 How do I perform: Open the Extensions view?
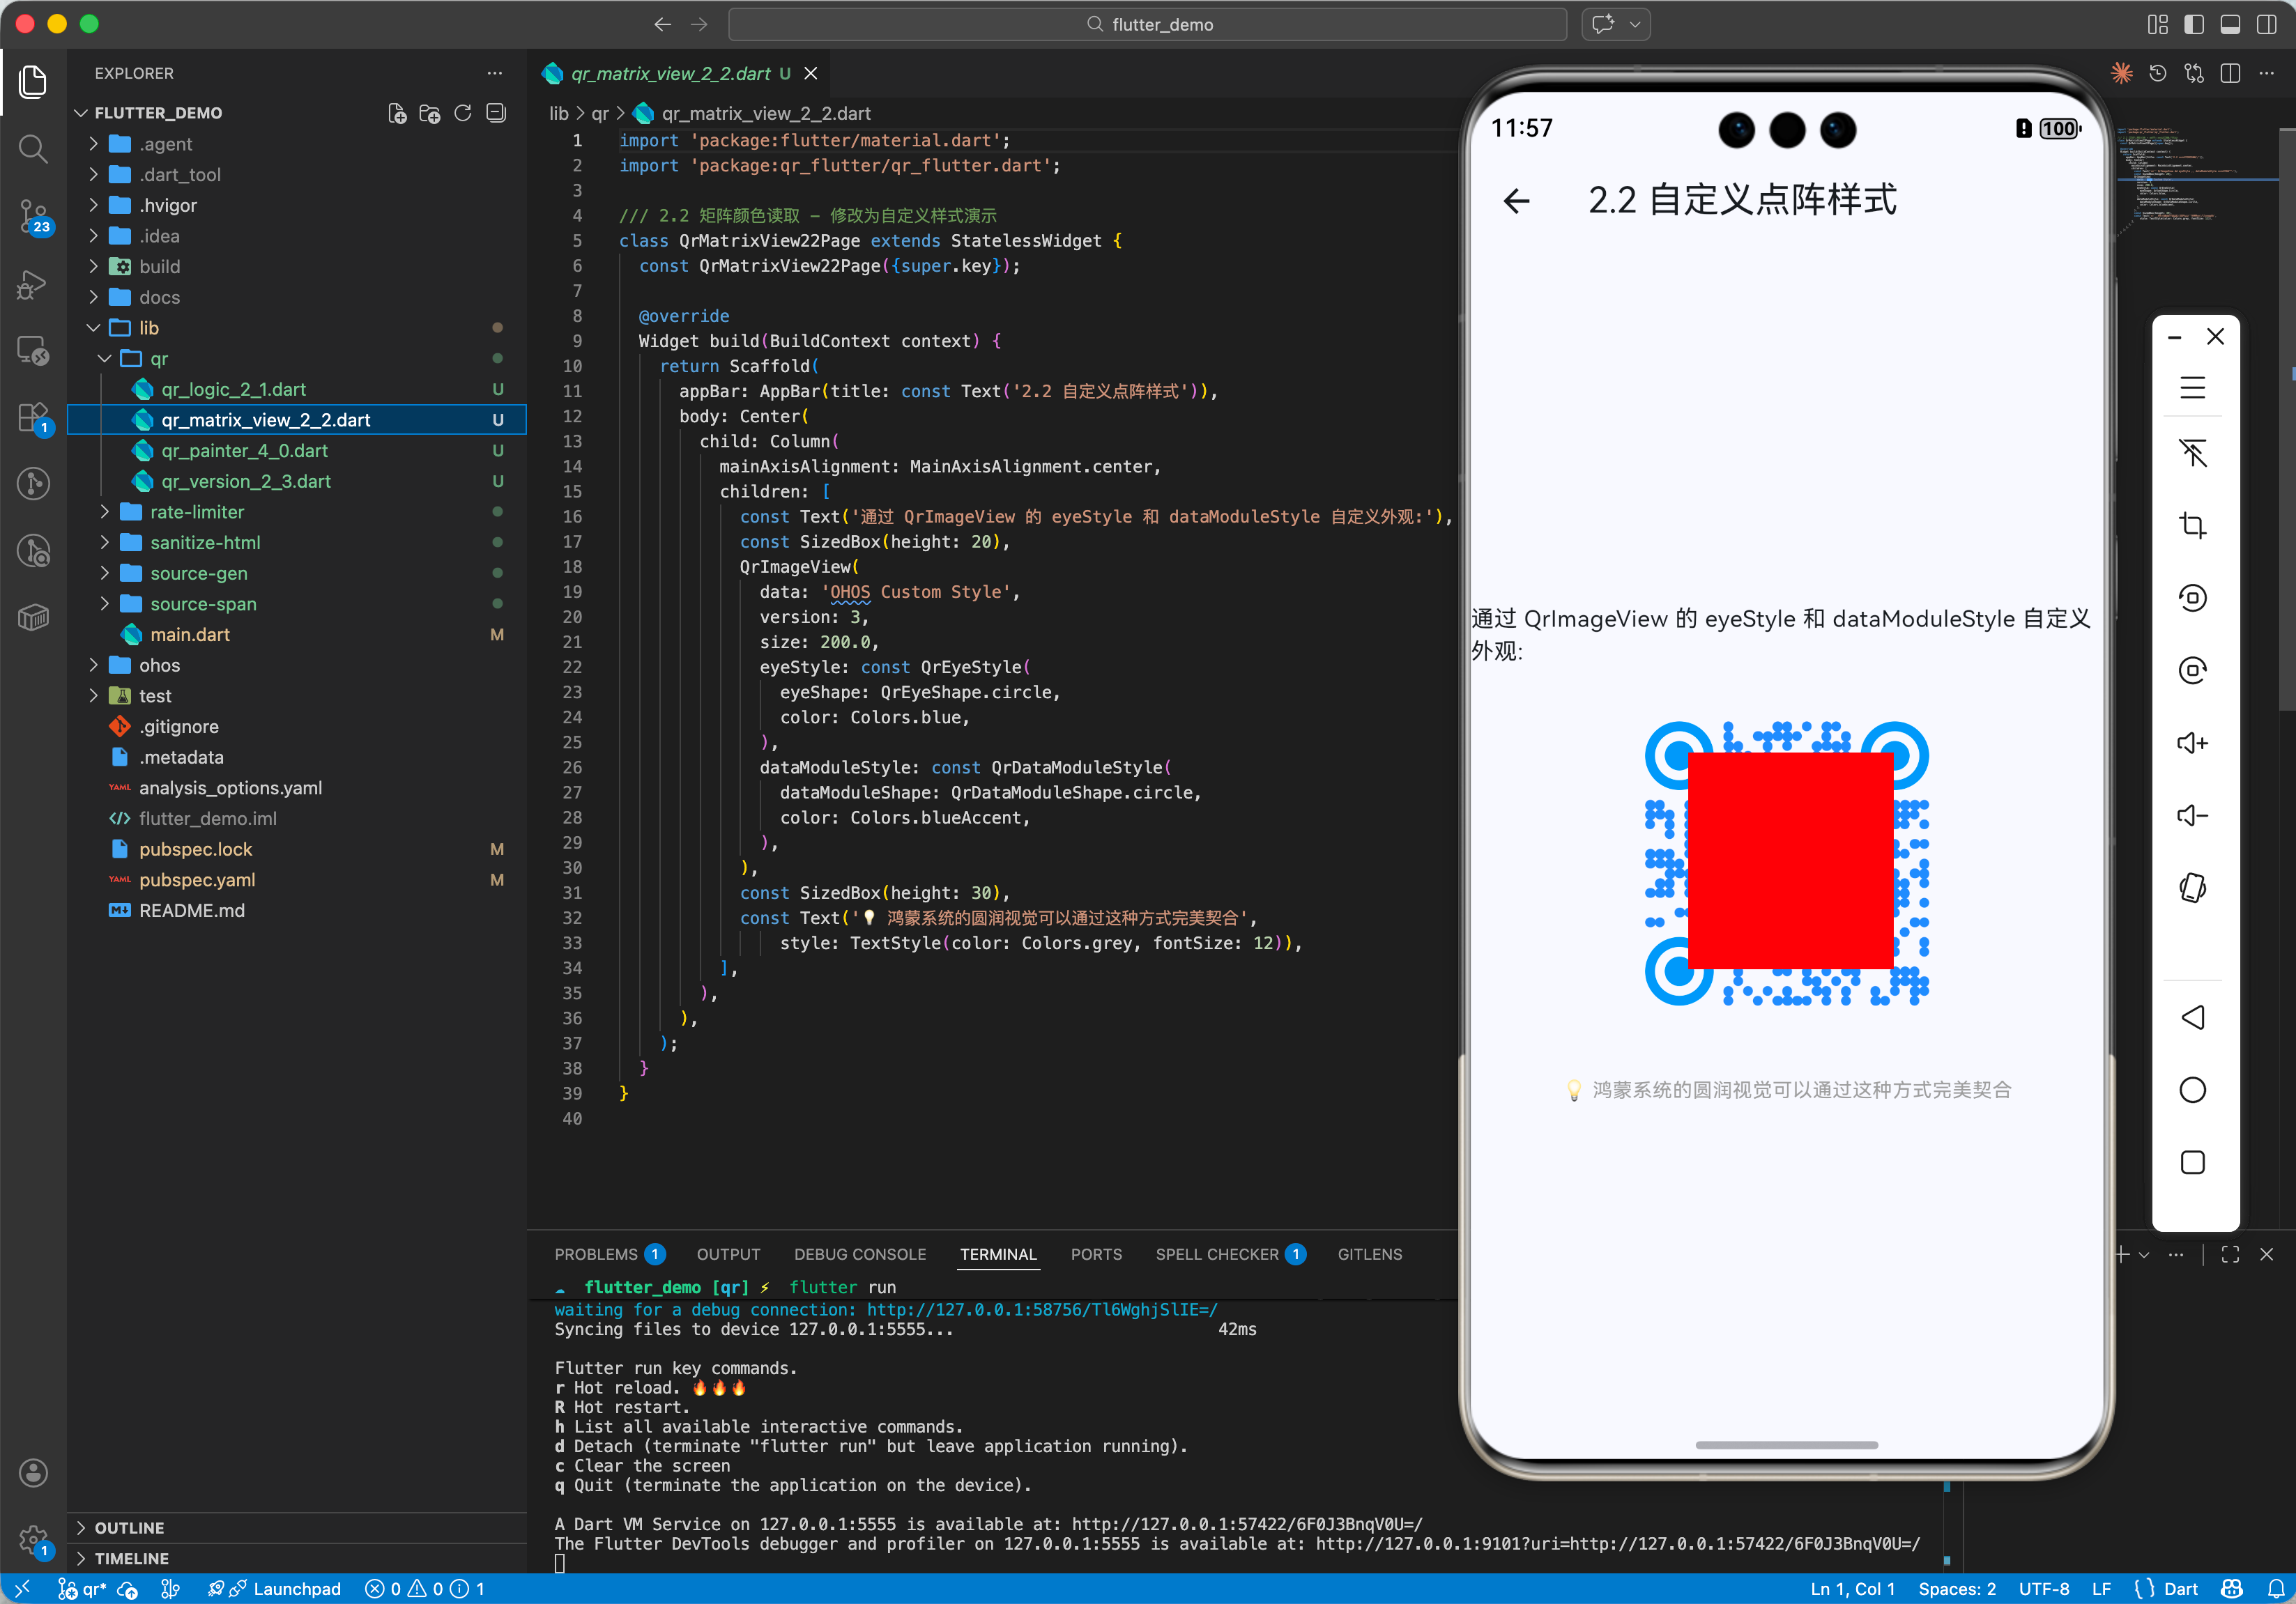tap(33, 417)
